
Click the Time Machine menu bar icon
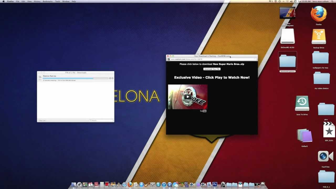click(x=280, y=1)
